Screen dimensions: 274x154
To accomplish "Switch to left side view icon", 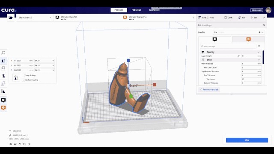I will point(24,144).
